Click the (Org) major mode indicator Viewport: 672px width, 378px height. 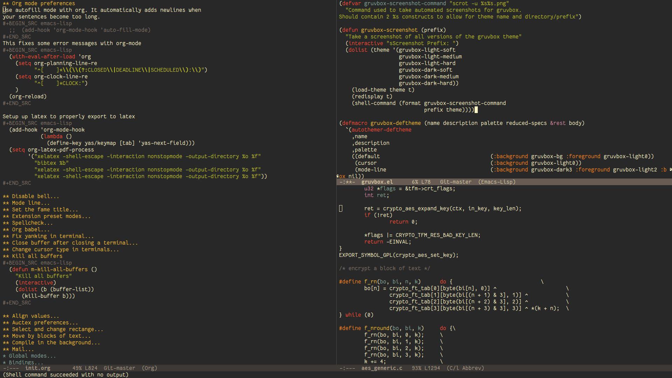[149, 368]
